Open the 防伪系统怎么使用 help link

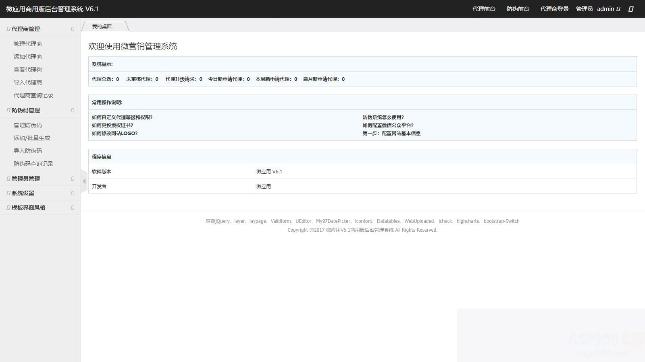tap(384, 117)
